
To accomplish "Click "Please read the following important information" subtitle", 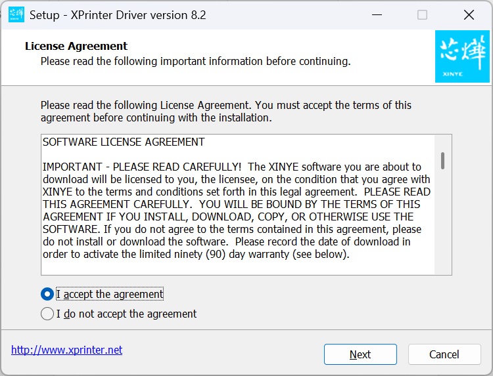I will click(195, 61).
